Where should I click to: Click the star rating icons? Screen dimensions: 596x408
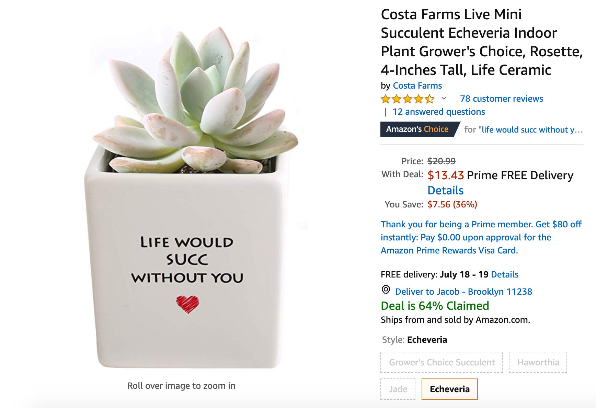coord(407,99)
